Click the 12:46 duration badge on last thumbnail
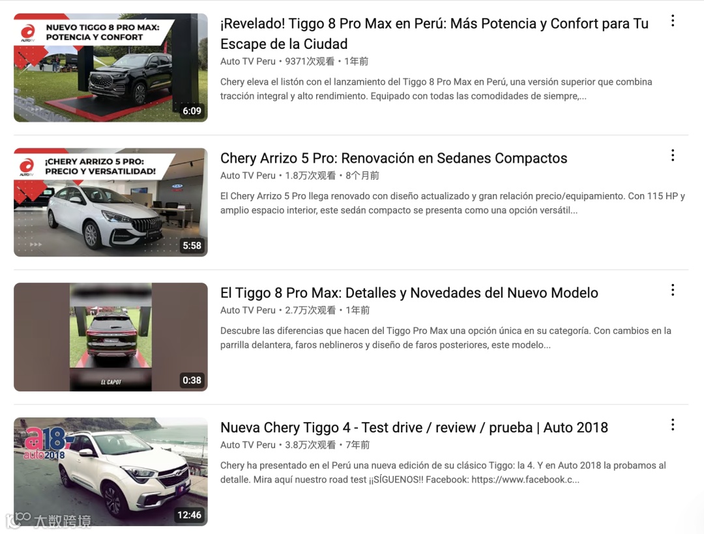 (189, 514)
